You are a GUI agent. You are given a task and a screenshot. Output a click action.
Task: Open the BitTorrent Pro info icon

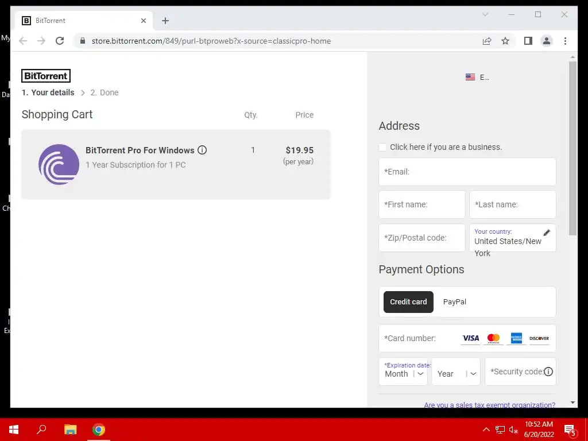pos(202,150)
